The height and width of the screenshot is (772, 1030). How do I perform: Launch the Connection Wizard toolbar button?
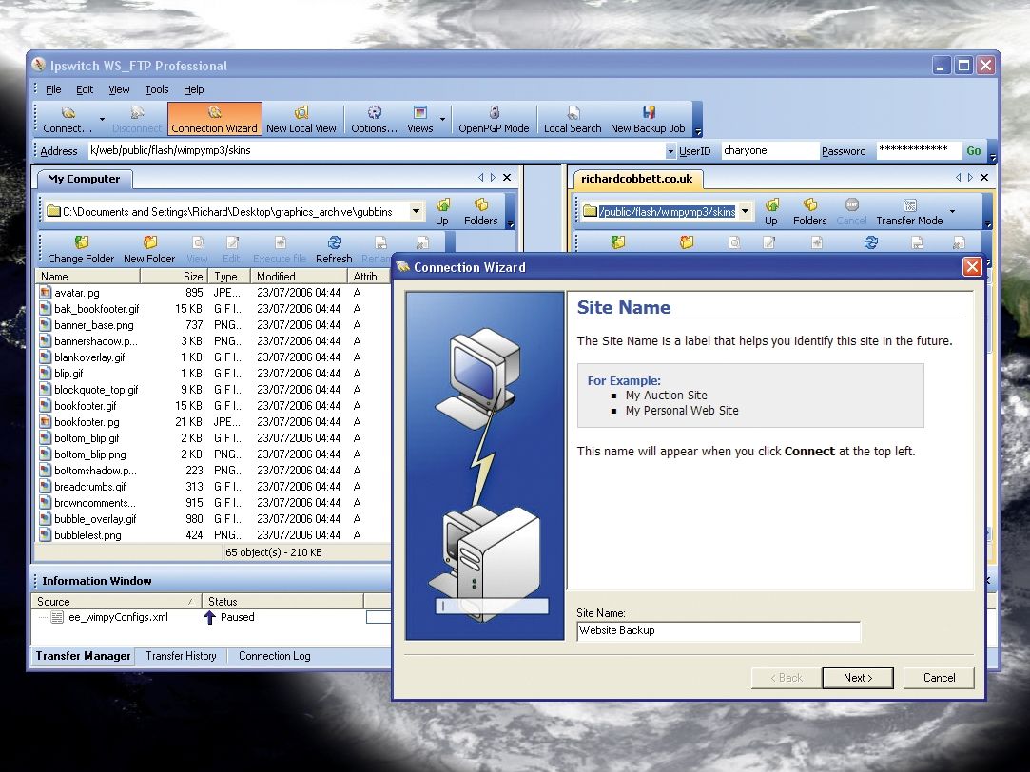(214, 119)
